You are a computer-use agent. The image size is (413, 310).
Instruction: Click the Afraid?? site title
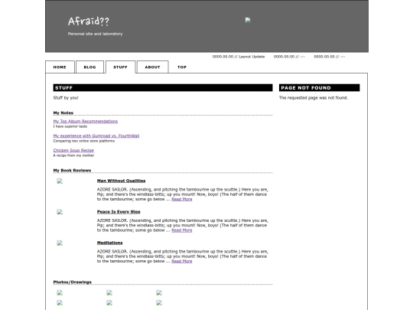tap(89, 21)
